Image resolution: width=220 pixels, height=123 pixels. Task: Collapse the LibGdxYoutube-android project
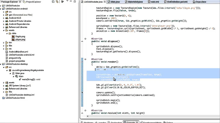click(1, 9)
